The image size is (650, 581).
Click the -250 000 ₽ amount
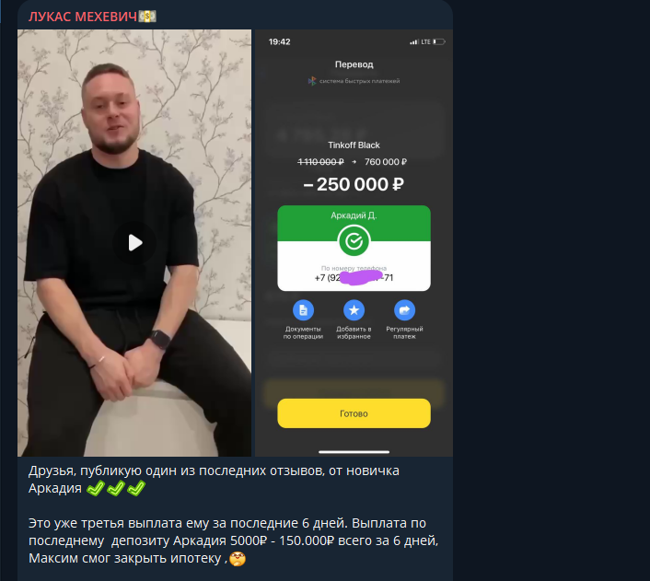coord(354,184)
